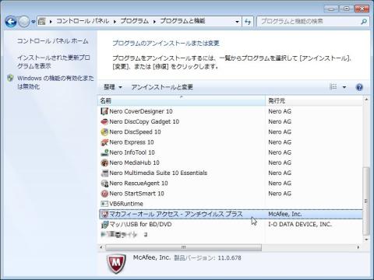Select Nero MediaHub 10 icon

pyautogui.click(x=104, y=163)
